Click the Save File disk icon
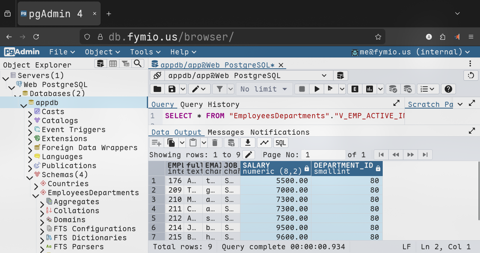This screenshot has height=253, width=480. coord(172,89)
